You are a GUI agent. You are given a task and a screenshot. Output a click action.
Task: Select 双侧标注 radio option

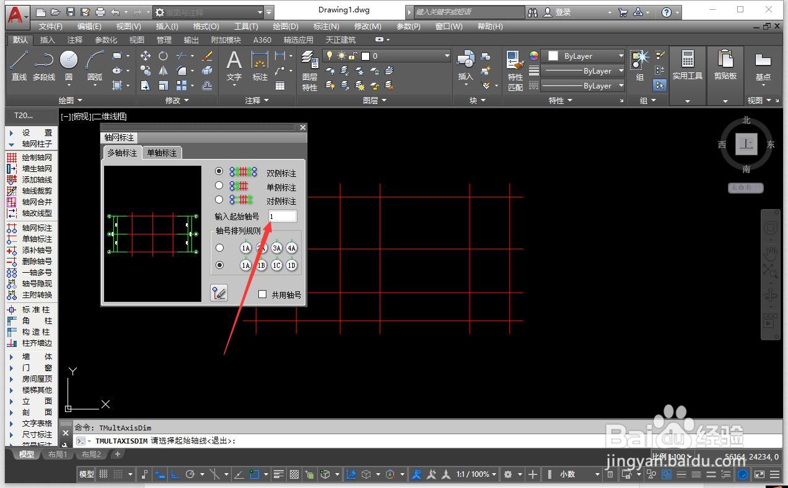pyautogui.click(x=219, y=171)
